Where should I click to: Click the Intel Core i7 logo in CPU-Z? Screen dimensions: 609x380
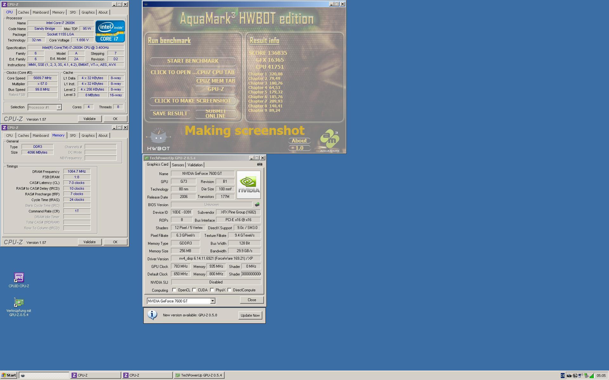pos(110,31)
